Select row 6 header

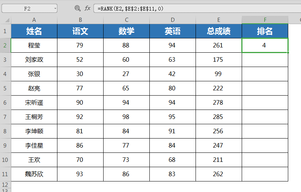pyautogui.click(x=5, y=103)
